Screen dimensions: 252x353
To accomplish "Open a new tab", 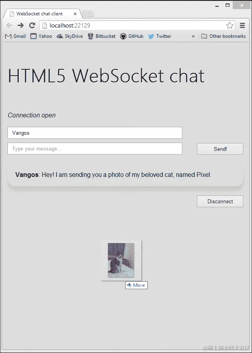I will coord(88,14).
